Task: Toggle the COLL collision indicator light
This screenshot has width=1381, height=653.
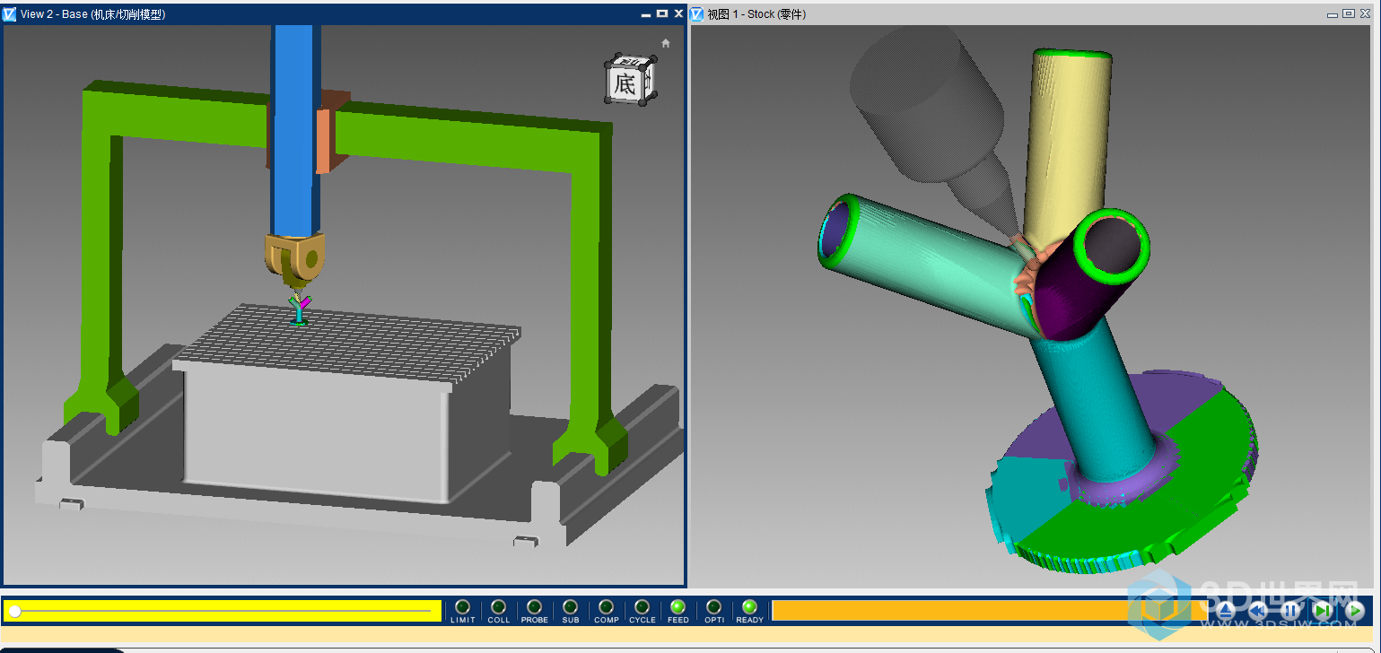Action: tap(499, 607)
